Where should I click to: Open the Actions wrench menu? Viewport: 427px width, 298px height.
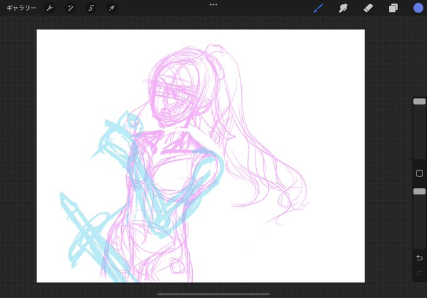50,8
